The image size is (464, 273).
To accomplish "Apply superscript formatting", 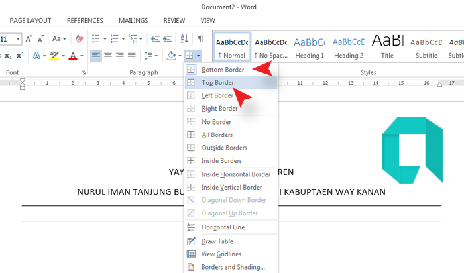I will [x=20, y=56].
